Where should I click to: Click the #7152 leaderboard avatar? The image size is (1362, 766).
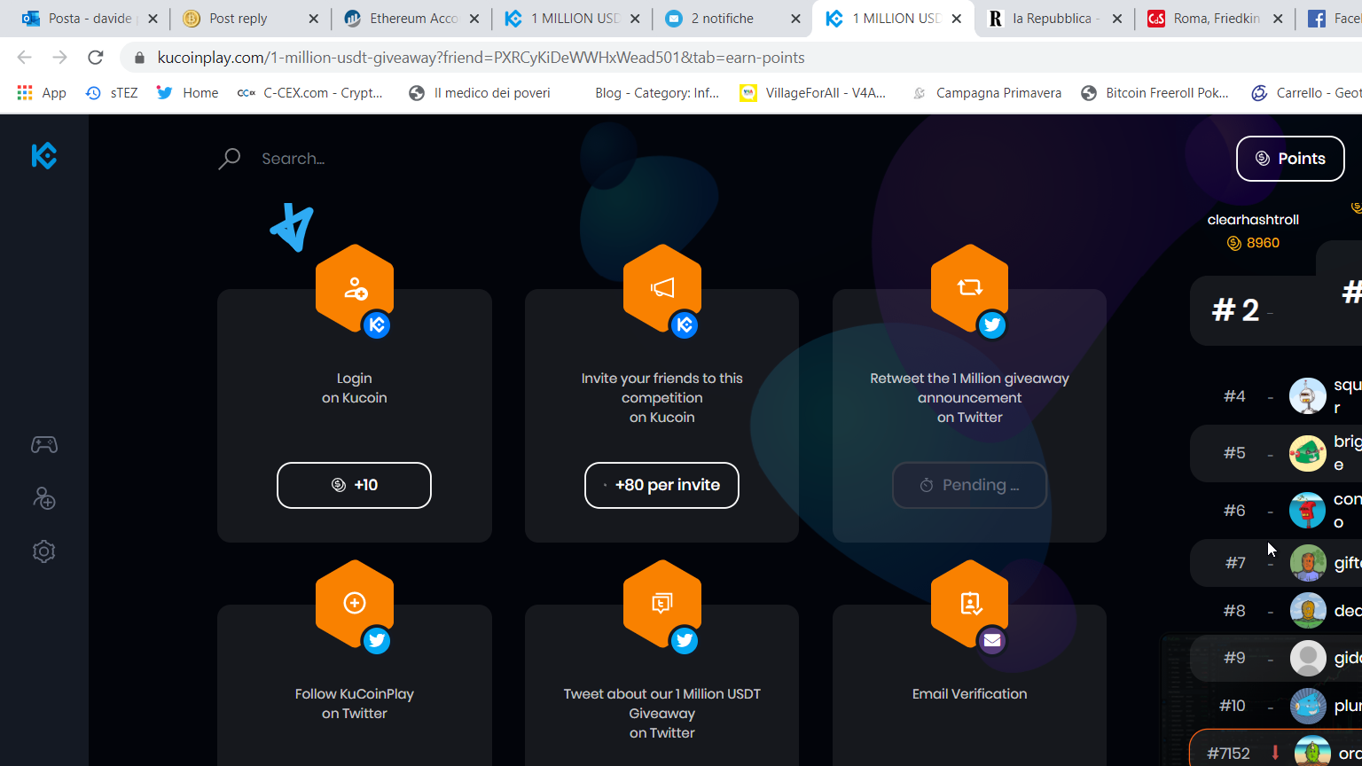tap(1312, 753)
